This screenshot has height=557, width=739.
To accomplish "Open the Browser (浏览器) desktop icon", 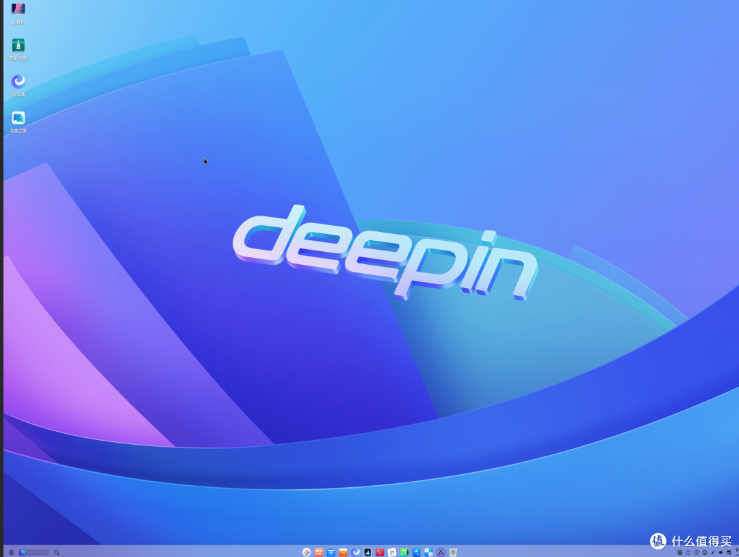I will click(x=18, y=86).
